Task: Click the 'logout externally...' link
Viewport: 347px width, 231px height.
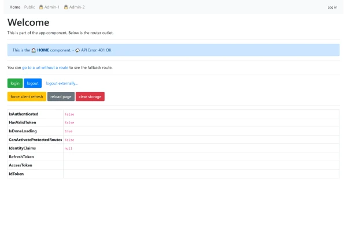Action: click(62, 83)
